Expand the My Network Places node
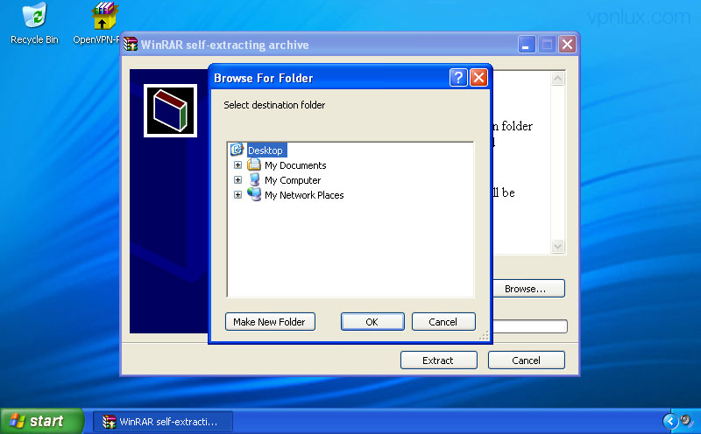This screenshot has width=701, height=434. pyautogui.click(x=237, y=194)
